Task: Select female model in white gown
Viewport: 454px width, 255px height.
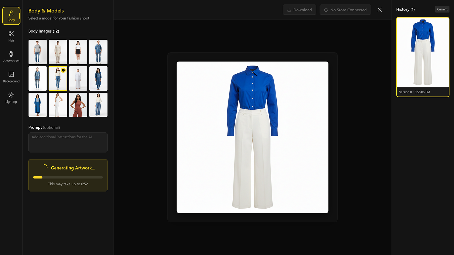Action: pos(58,105)
